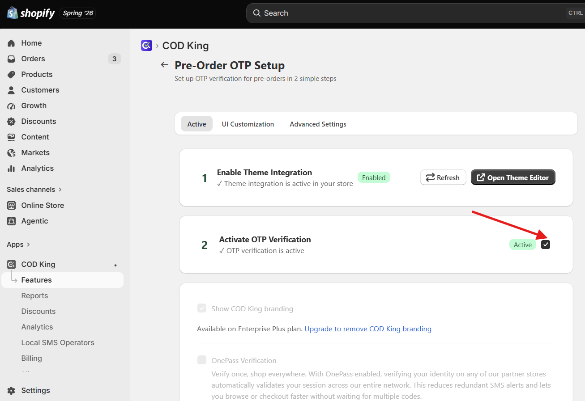Click the pin dot next to COD King
Image resolution: width=585 pixels, height=401 pixels.
click(115, 265)
